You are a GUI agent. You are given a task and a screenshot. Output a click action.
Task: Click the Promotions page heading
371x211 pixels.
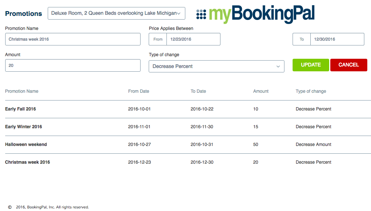click(24, 14)
